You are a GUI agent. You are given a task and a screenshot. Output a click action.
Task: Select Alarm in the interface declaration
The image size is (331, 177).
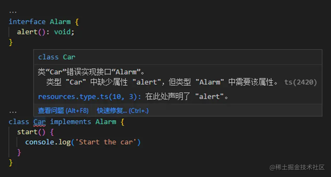coord(60,22)
